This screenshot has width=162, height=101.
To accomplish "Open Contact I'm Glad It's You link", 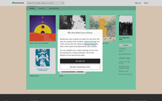I will tap(124, 62).
